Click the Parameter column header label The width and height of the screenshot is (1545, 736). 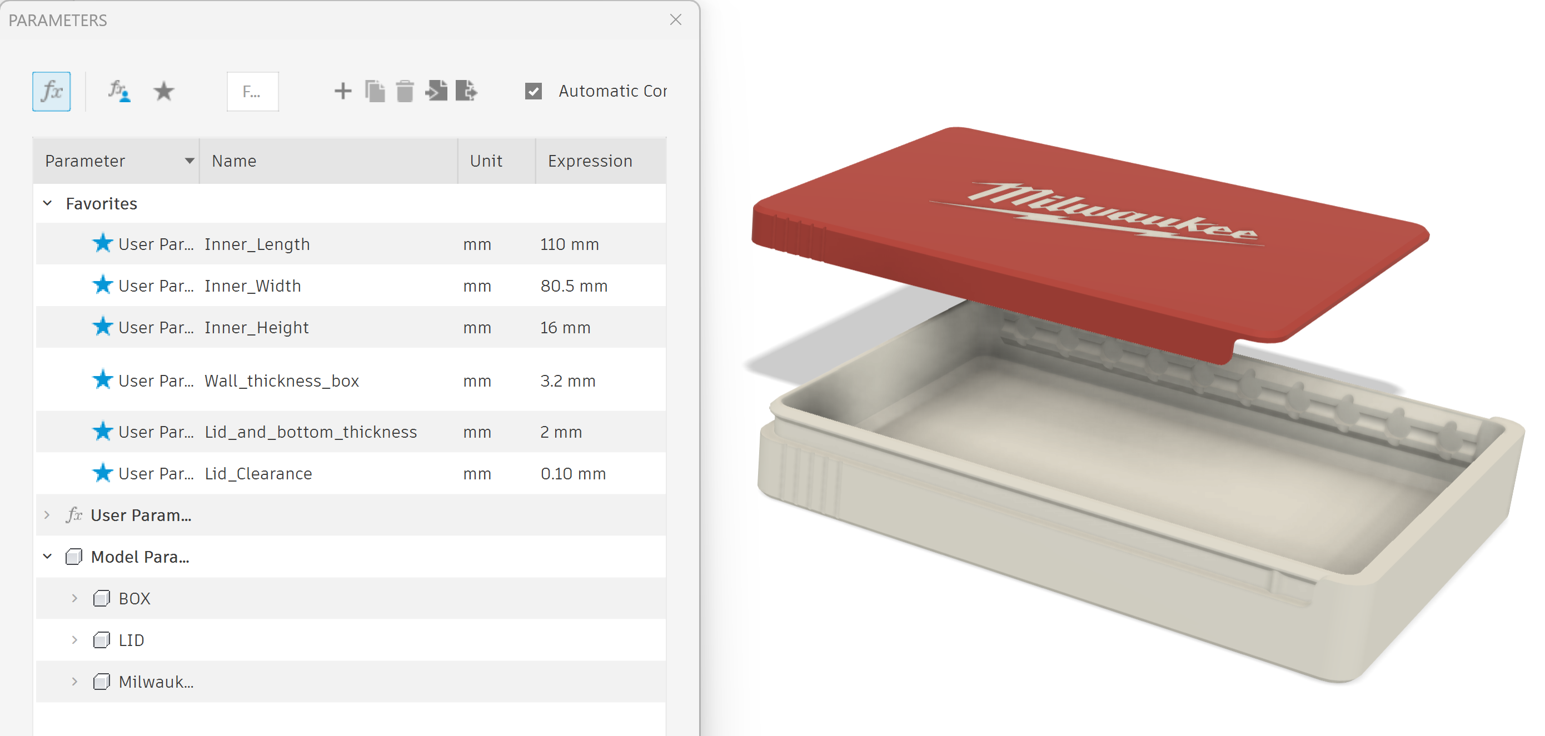pos(85,161)
